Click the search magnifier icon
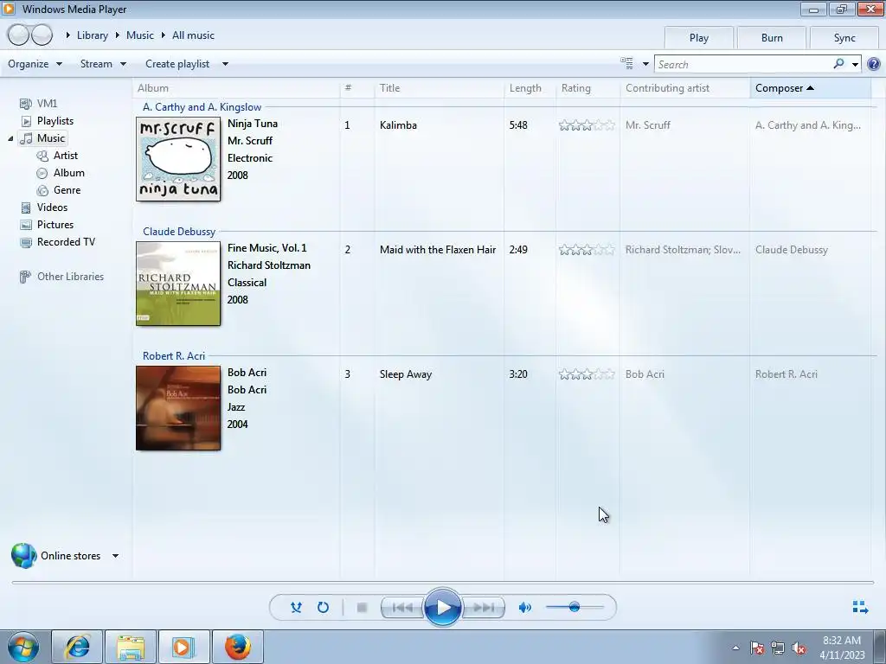This screenshot has height=664, width=886. (838, 64)
